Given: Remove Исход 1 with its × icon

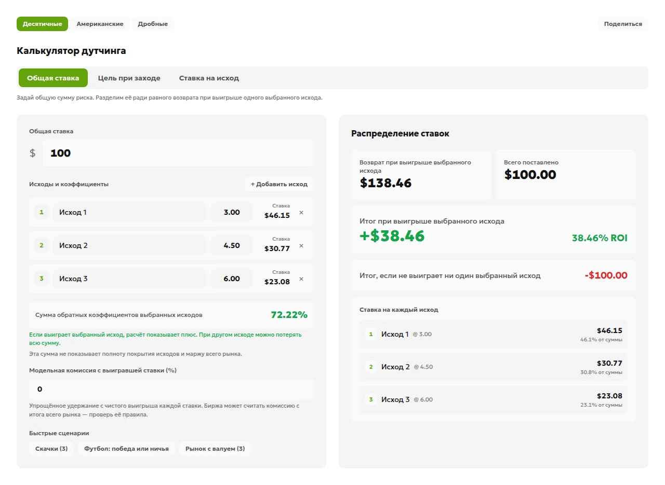Looking at the screenshot, I should [x=301, y=213].
